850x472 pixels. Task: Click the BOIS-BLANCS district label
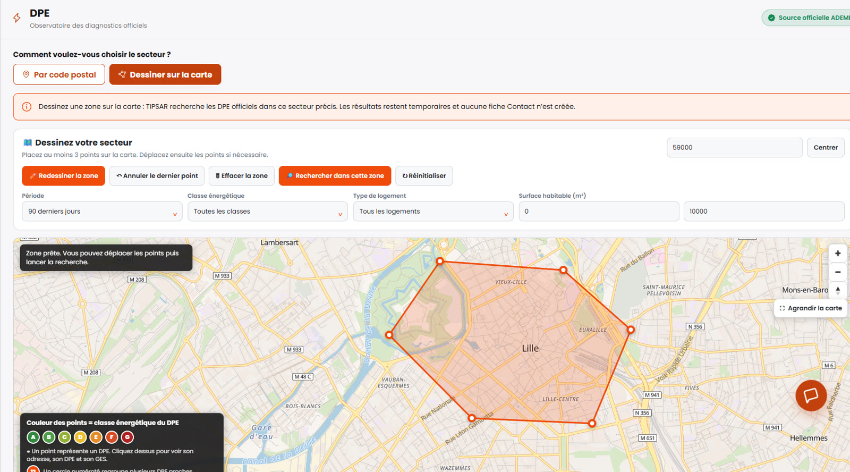303,406
